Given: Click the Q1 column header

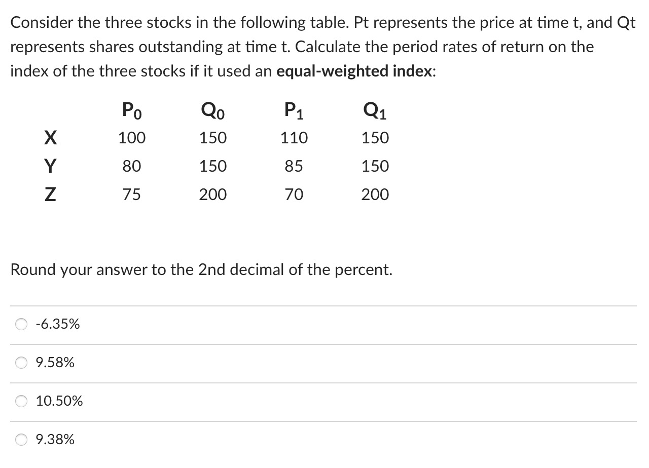Looking at the screenshot, I should click(374, 110).
